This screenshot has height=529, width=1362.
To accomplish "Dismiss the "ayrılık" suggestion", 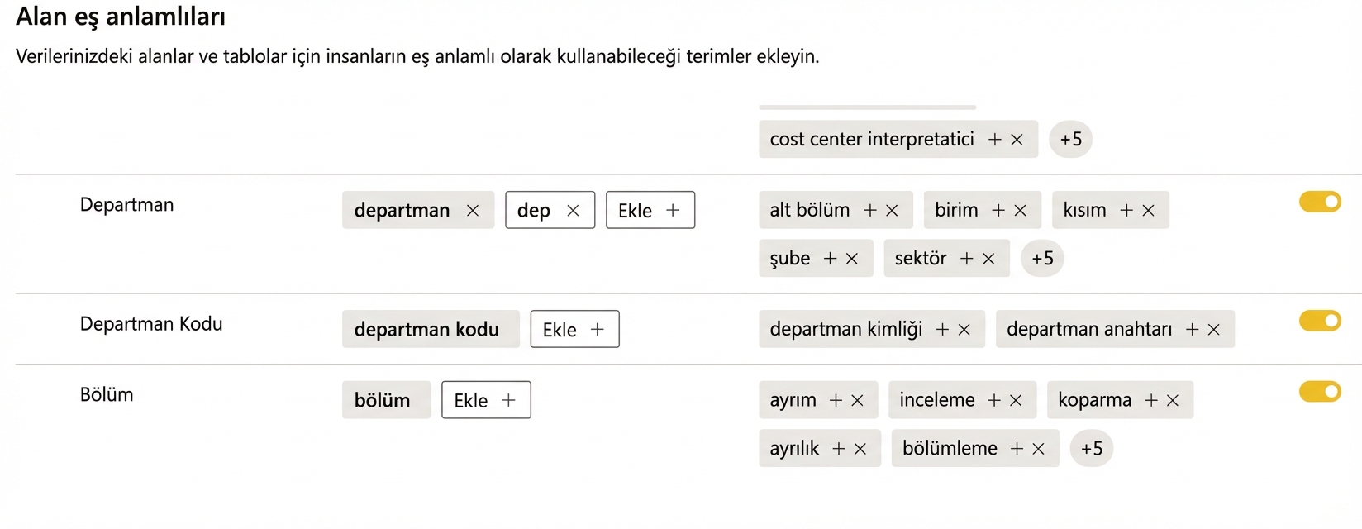I will pos(861,448).
